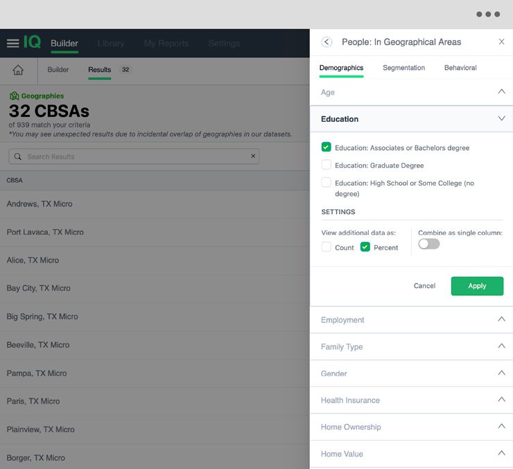Image resolution: width=513 pixels, height=469 pixels.
Task: Expand the Health Insurance section
Action: (411, 400)
